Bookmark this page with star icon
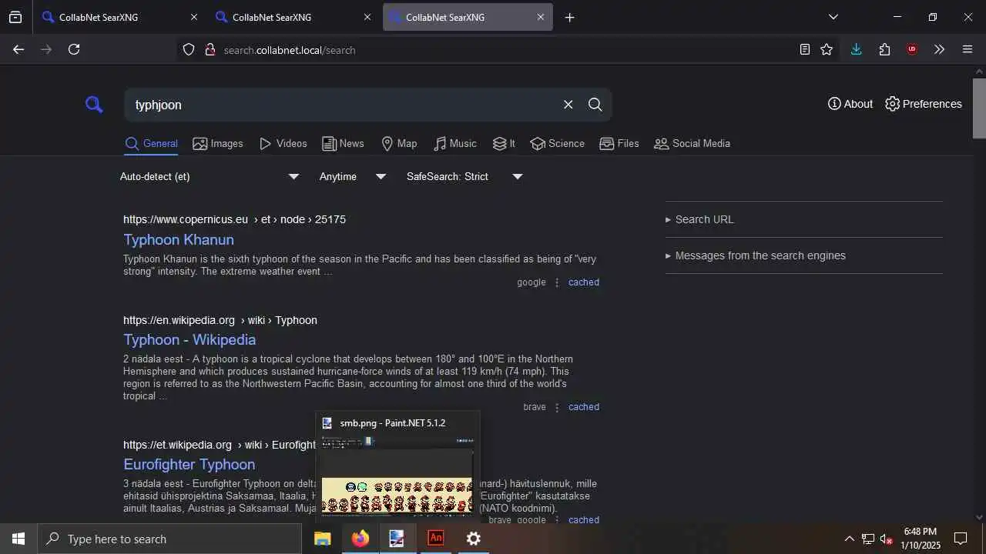986x554 pixels. 827,49
